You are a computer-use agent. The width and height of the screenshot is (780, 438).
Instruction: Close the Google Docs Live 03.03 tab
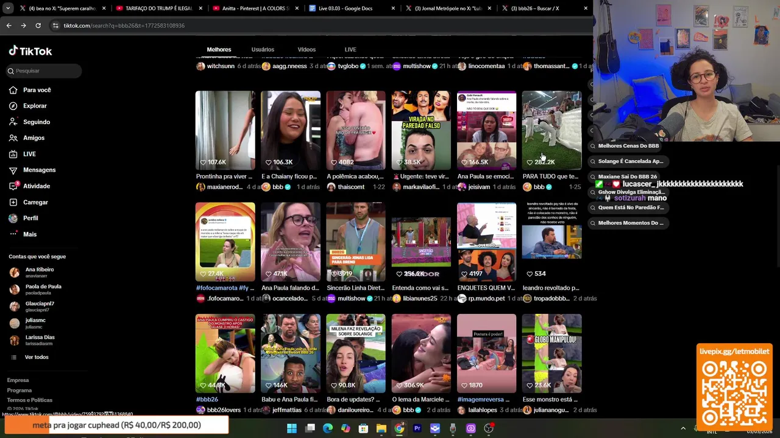click(x=393, y=9)
